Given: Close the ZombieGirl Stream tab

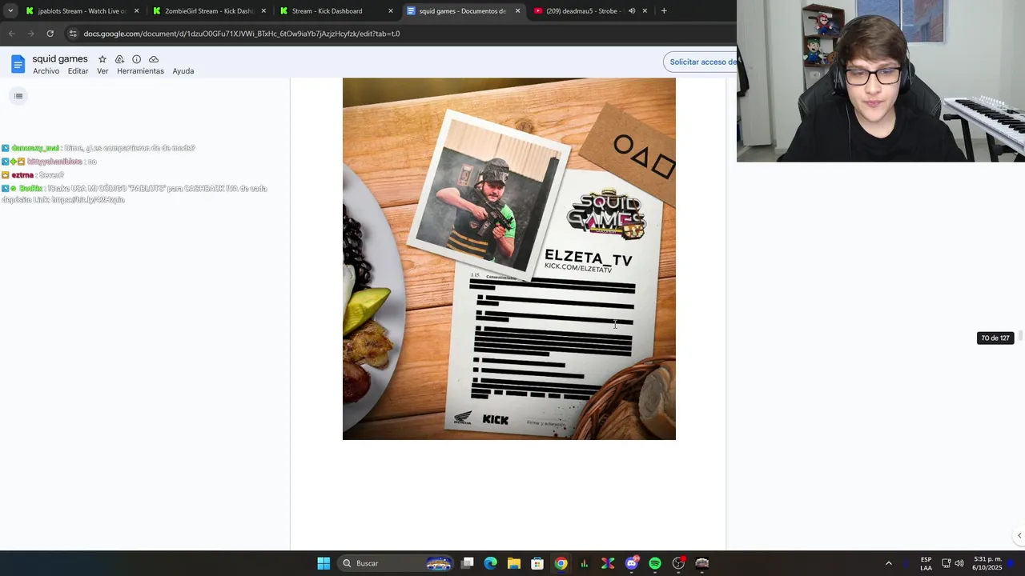Looking at the screenshot, I should (263, 11).
